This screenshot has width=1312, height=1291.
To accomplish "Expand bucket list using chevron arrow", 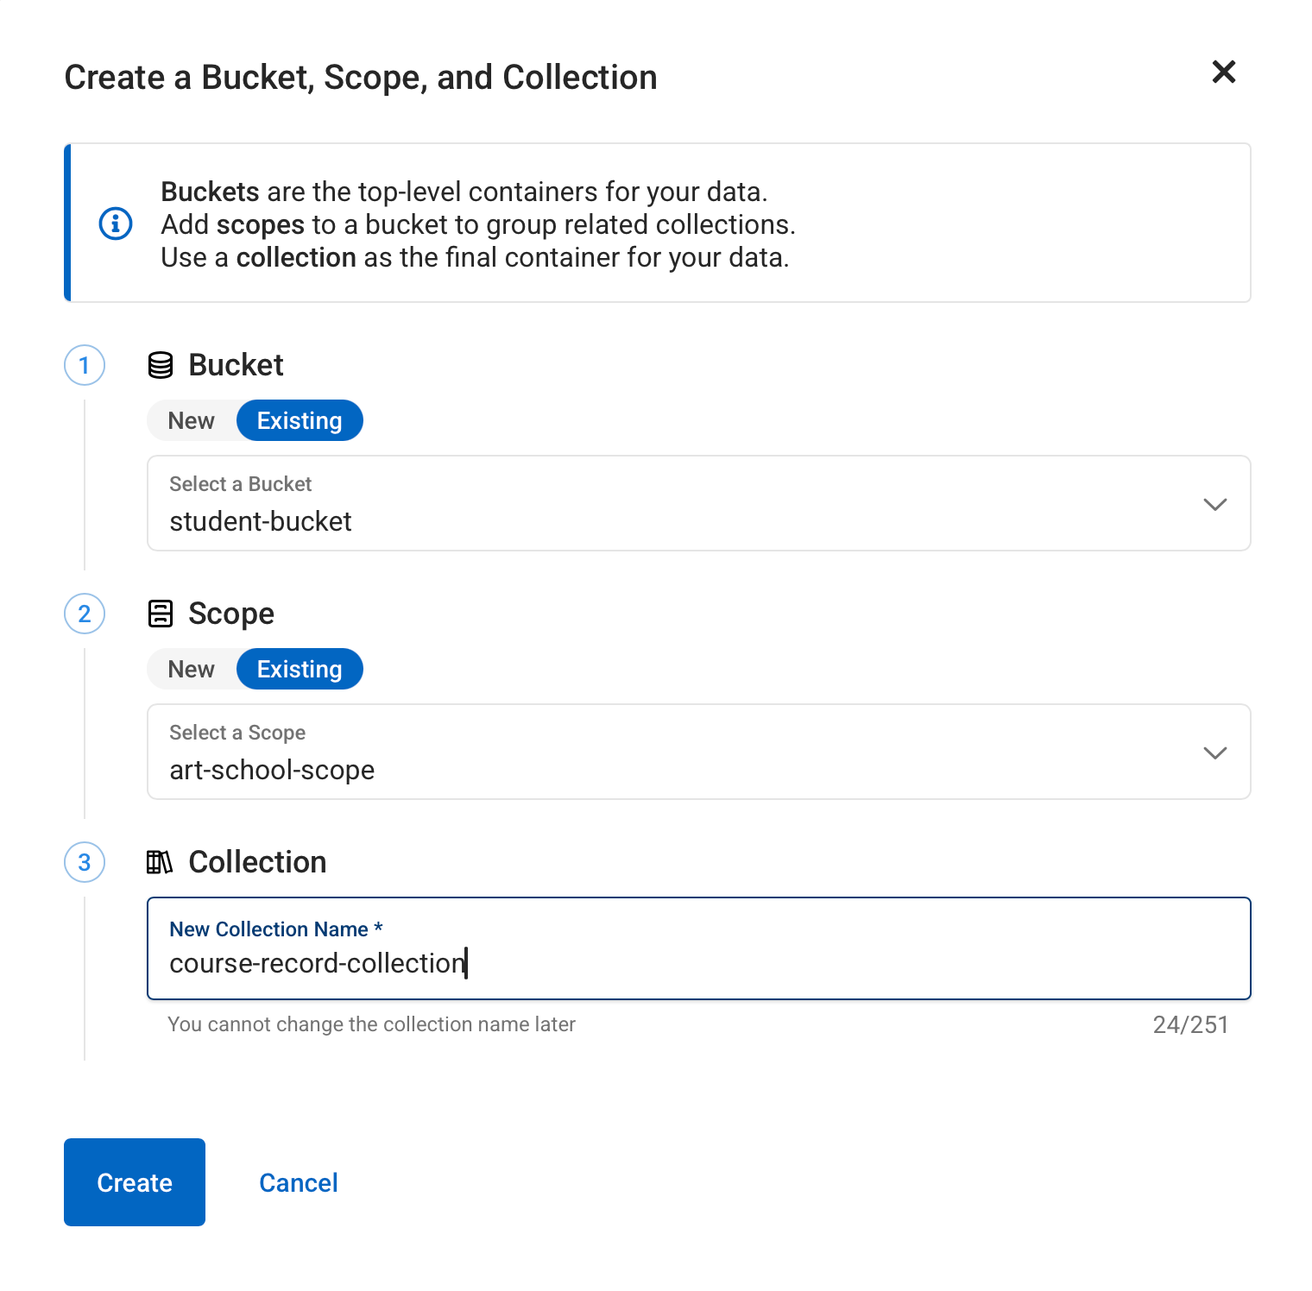I will 1214,504.
